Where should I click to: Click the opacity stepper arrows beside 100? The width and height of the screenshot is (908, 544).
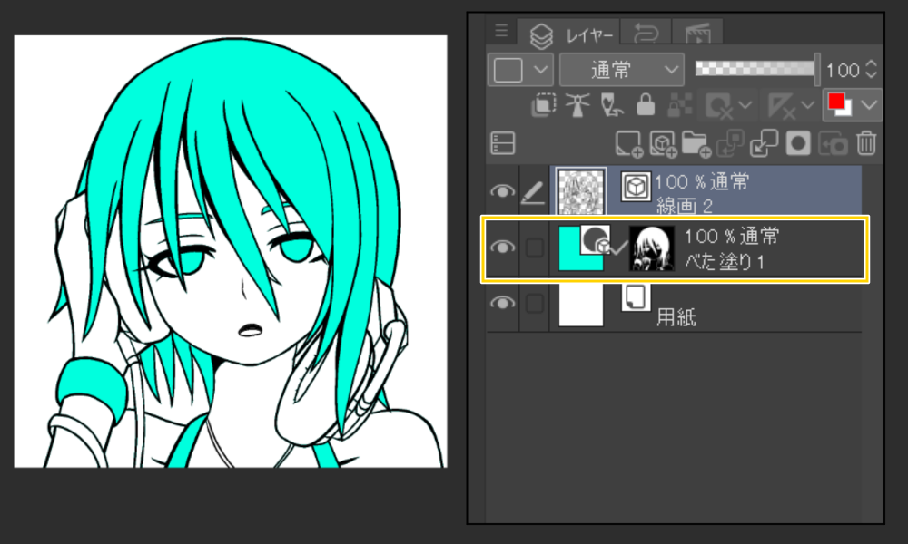(x=871, y=70)
